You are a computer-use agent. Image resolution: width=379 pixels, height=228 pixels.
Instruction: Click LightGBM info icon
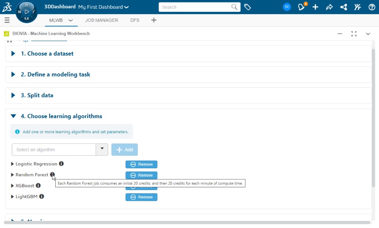click(41, 196)
